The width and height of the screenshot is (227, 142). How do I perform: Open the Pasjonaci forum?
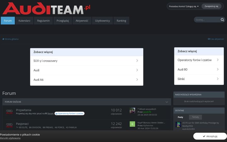click(x=22, y=124)
